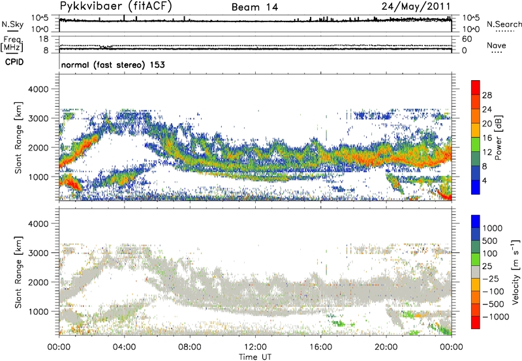Image resolution: width=522 pixels, height=361 pixels.
Task: Click the -25 velocity colorbar value
Action: (x=491, y=278)
